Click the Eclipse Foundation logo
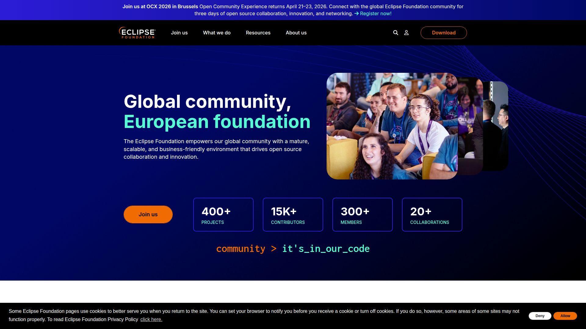586x329 pixels. pyautogui.click(x=137, y=33)
